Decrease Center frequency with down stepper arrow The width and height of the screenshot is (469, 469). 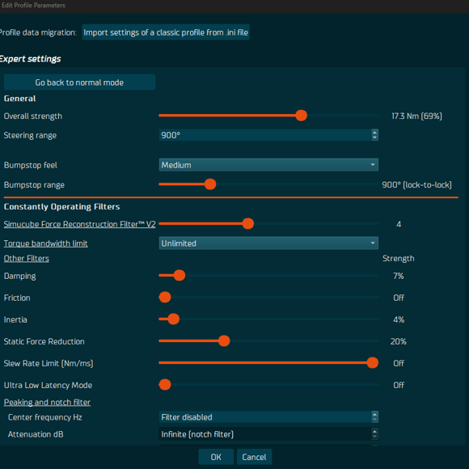click(374, 420)
